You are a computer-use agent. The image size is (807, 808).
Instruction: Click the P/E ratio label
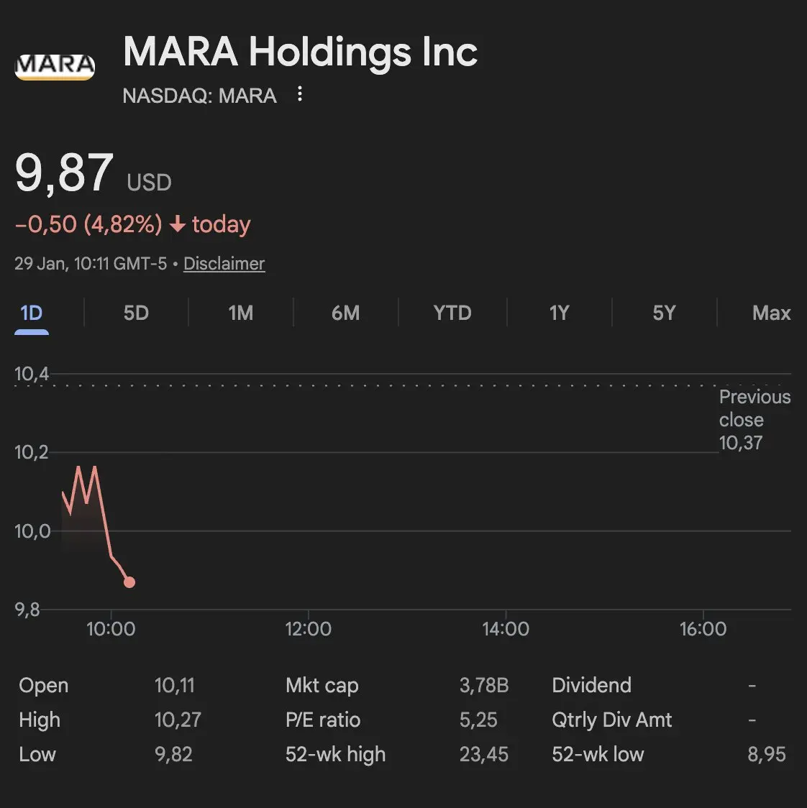click(x=323, y=720)
